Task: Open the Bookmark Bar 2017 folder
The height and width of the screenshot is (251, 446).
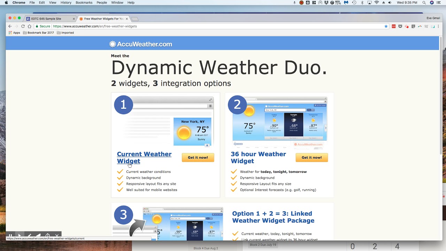Action: tap(38, 33)
